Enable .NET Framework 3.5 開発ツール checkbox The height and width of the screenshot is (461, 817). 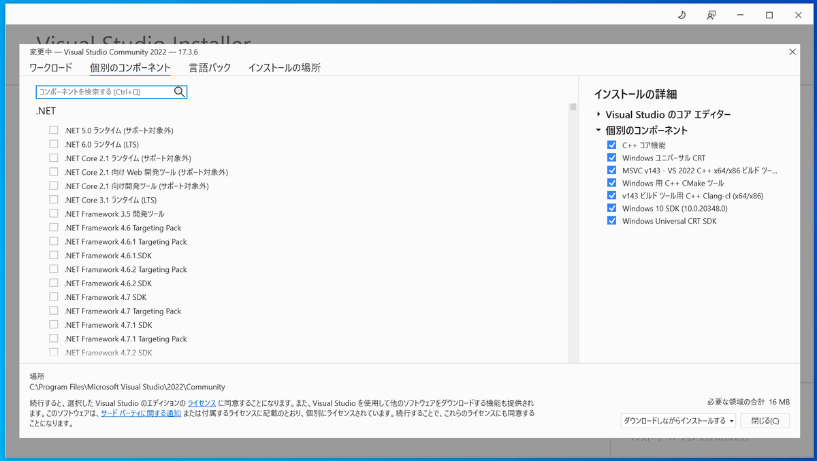click(x=54, y=214)
